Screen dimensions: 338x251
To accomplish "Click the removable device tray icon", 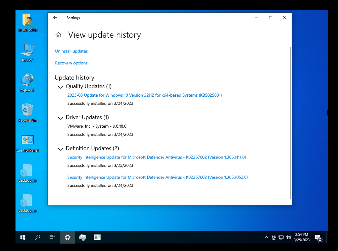I will coord(273,237).
